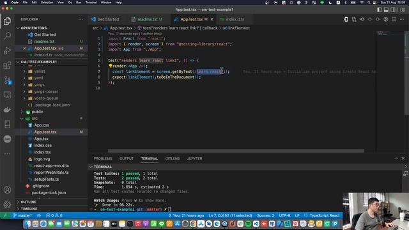Open the Jupyter panel tab

194,158
